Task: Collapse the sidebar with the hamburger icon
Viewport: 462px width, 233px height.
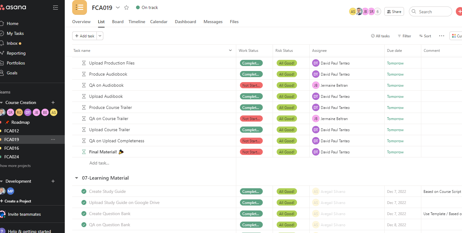Action: pos(56,8)
